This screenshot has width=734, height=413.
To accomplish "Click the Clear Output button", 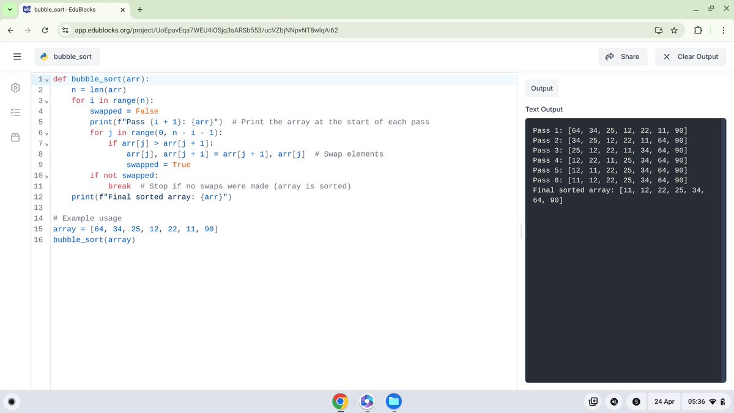I will (x=691, y=56).
